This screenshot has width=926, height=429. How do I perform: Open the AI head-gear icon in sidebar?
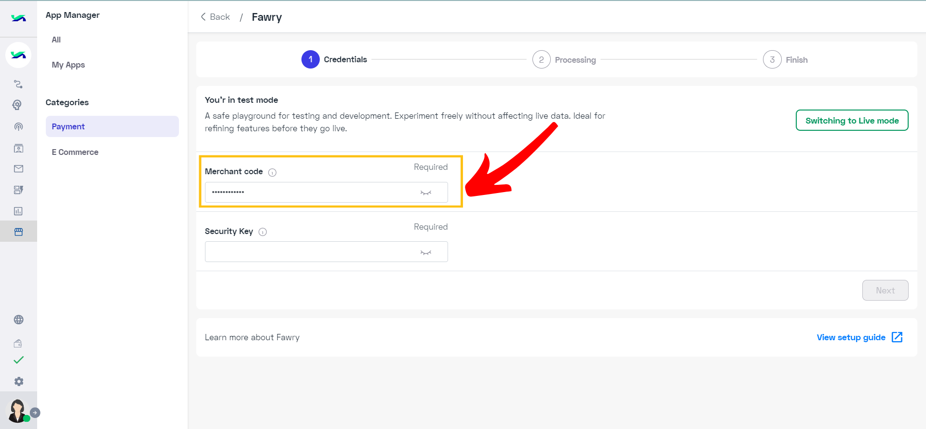(x=18, y=105)
